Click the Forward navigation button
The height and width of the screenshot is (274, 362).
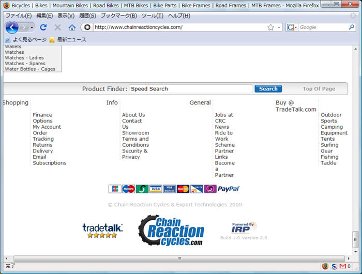click(24, 27)
